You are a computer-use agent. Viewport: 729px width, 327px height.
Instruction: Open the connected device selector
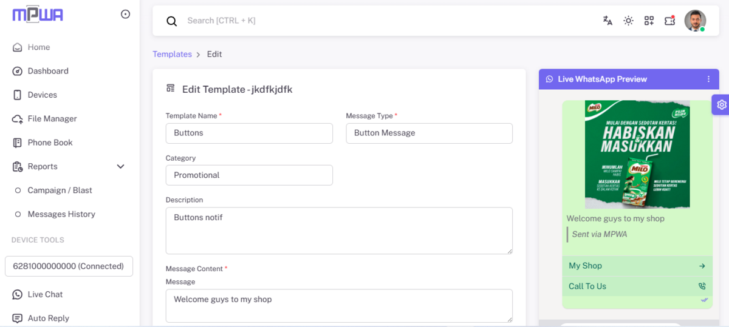click(x=69, y=266)
